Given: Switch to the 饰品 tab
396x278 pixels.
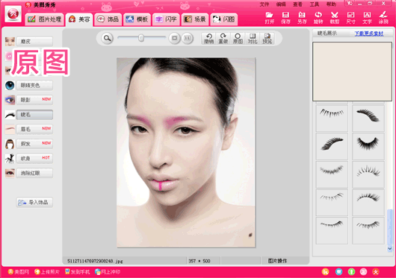Looking at the screenshot, I should click(x=108, y=19).
